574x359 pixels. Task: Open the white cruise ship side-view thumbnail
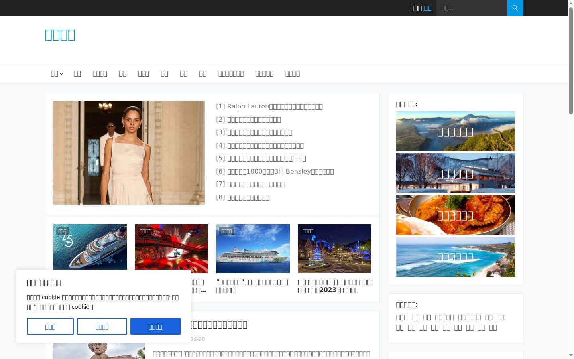coord(253,249)
